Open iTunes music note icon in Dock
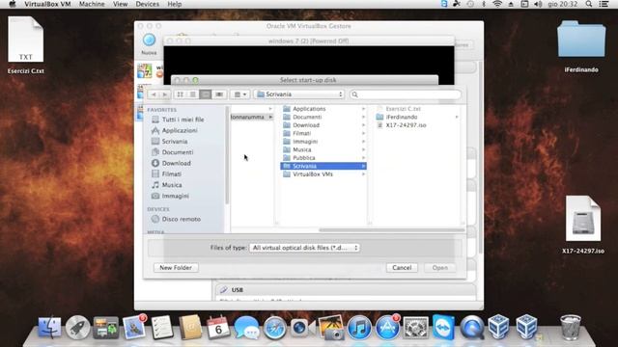The width and height of the screenshot is (618, 347). point(358,328)
